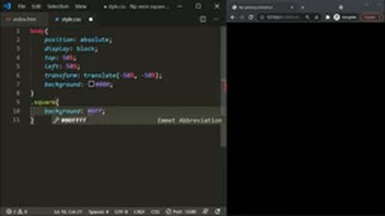Click the color swatch next to #000

click(x=91, y=84)
